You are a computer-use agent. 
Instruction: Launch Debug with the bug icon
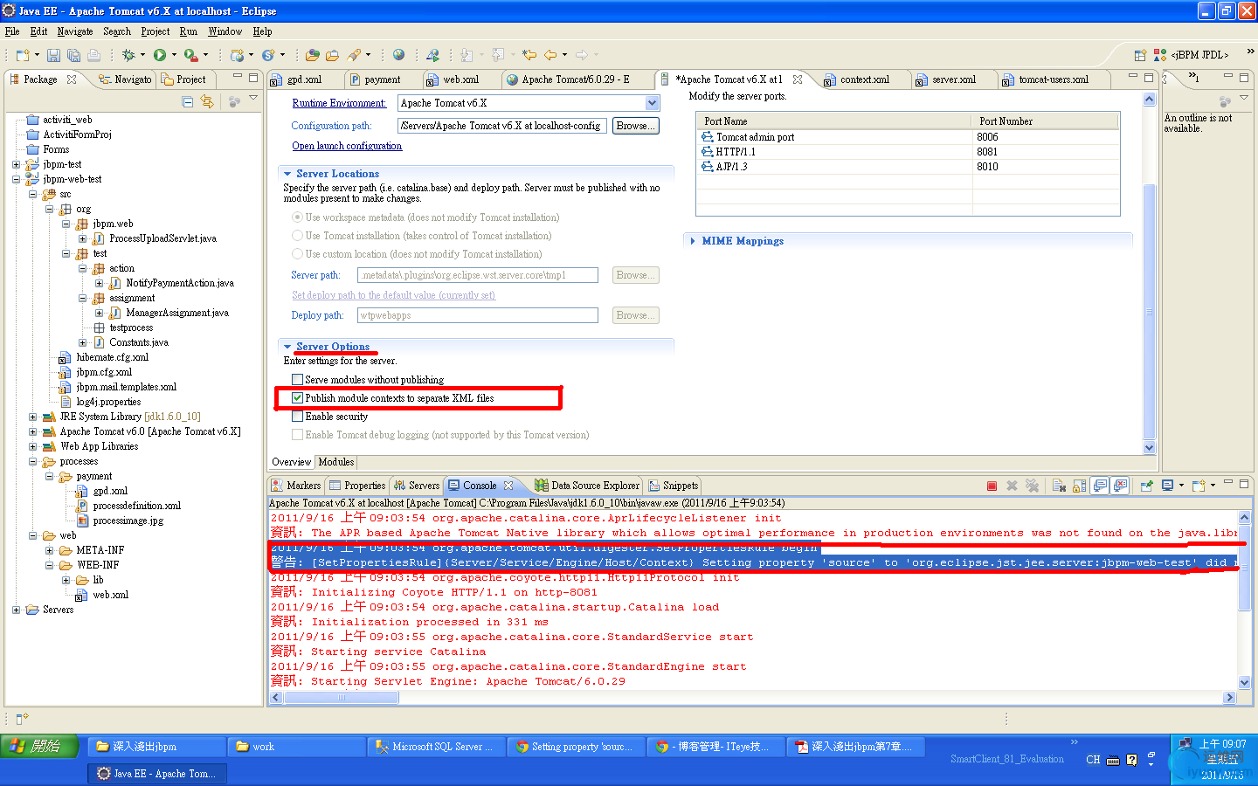128,55
